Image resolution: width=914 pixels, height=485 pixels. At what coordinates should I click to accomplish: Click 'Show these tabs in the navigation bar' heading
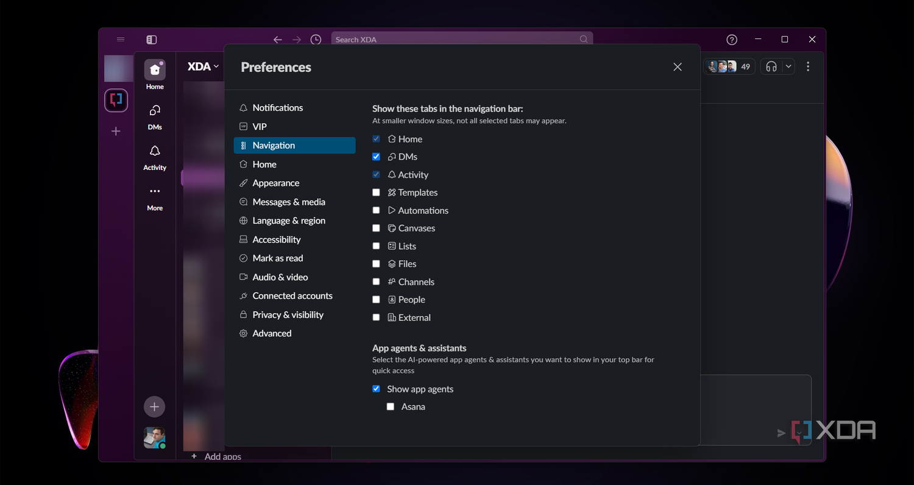448,109
